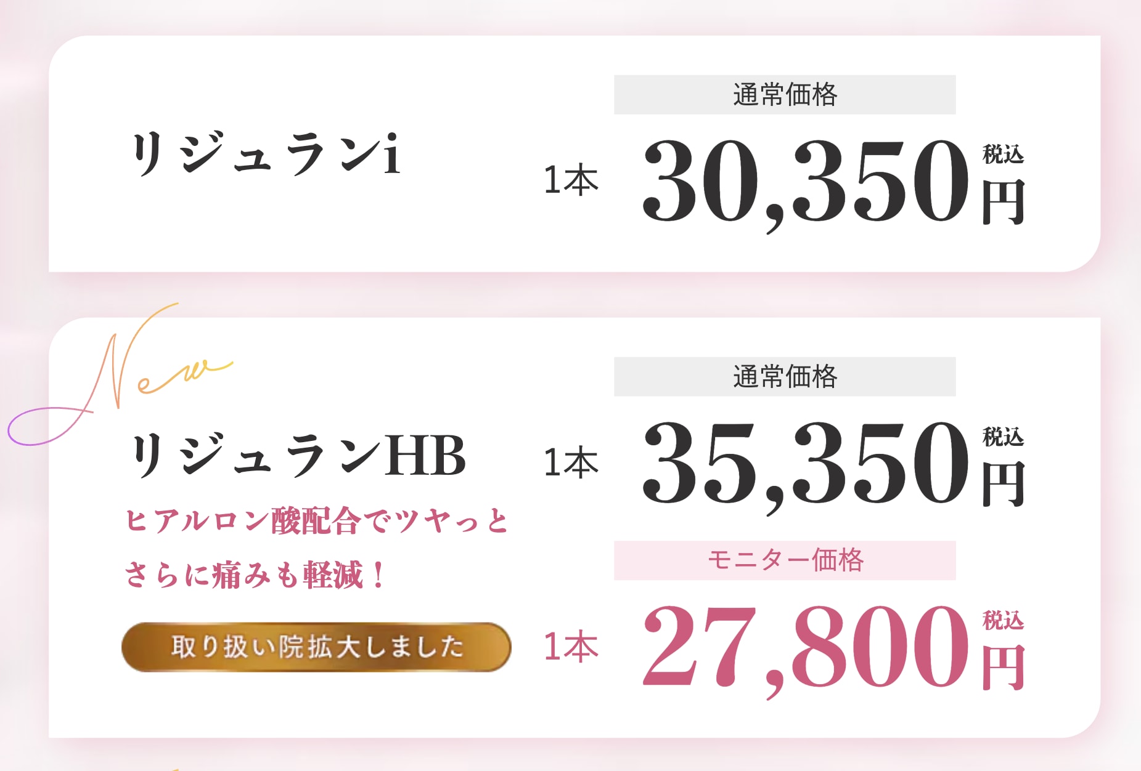Image resolution: width=1141 pixels, height=771 pixels.
Task: Click the pink 27,800 monitor price
Action: [x=806, y=647]
